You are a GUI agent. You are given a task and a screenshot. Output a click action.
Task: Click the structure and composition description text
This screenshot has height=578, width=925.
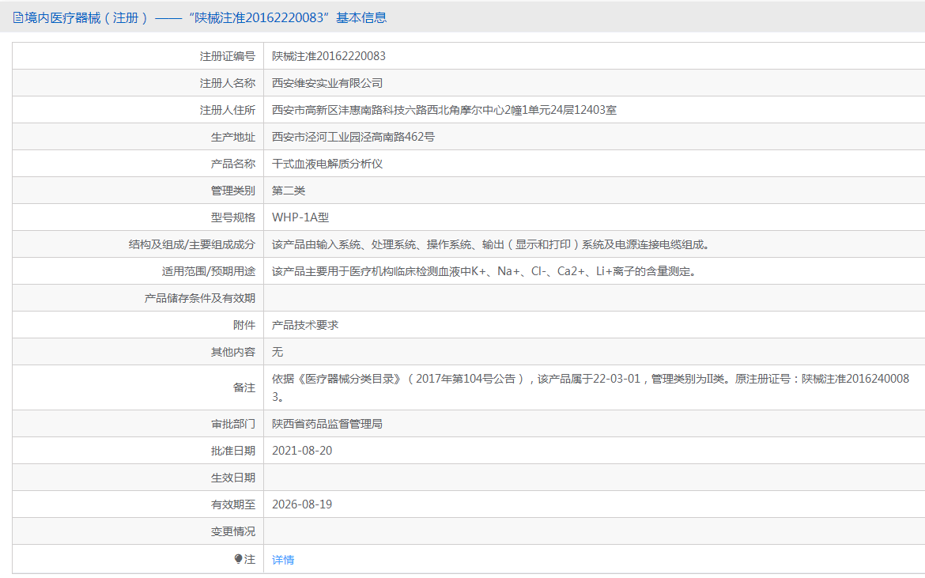click(491, 244)
